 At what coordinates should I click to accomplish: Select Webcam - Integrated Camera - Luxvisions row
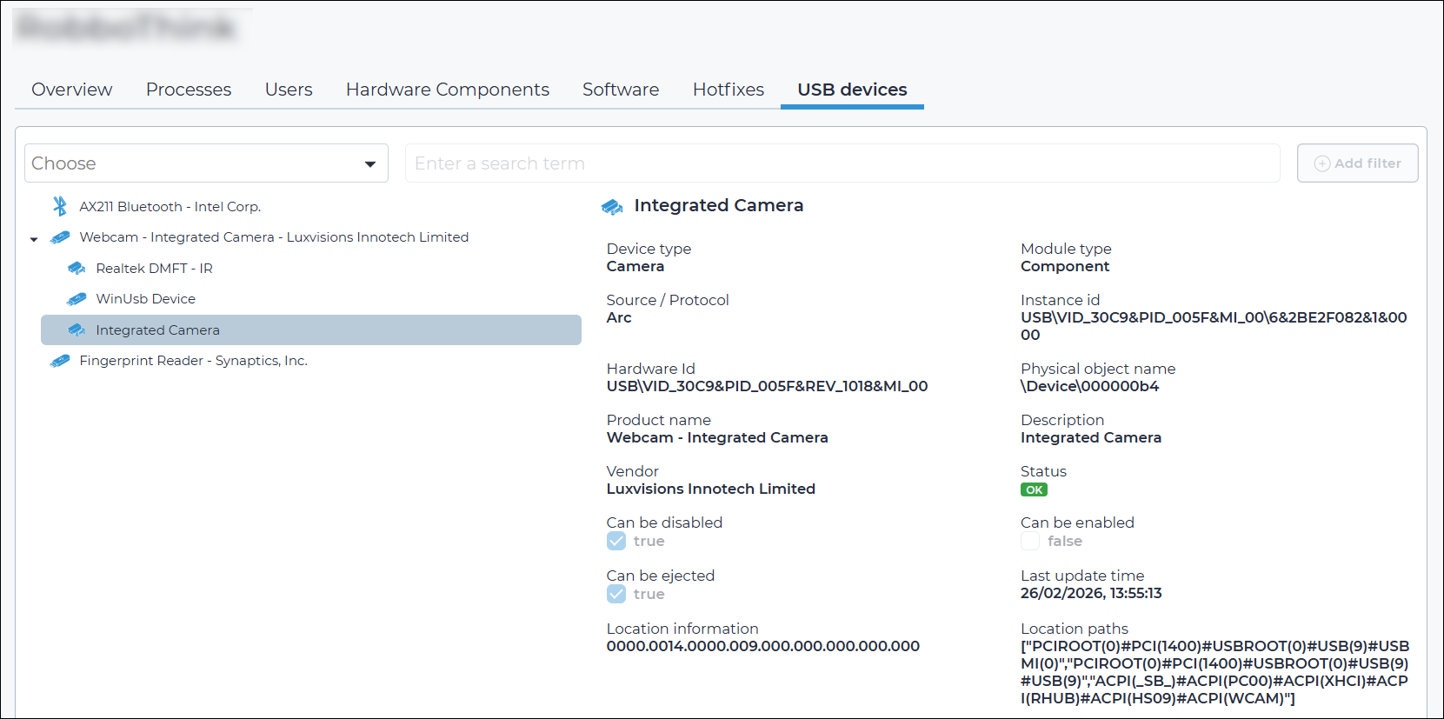(x=274, y=237)
